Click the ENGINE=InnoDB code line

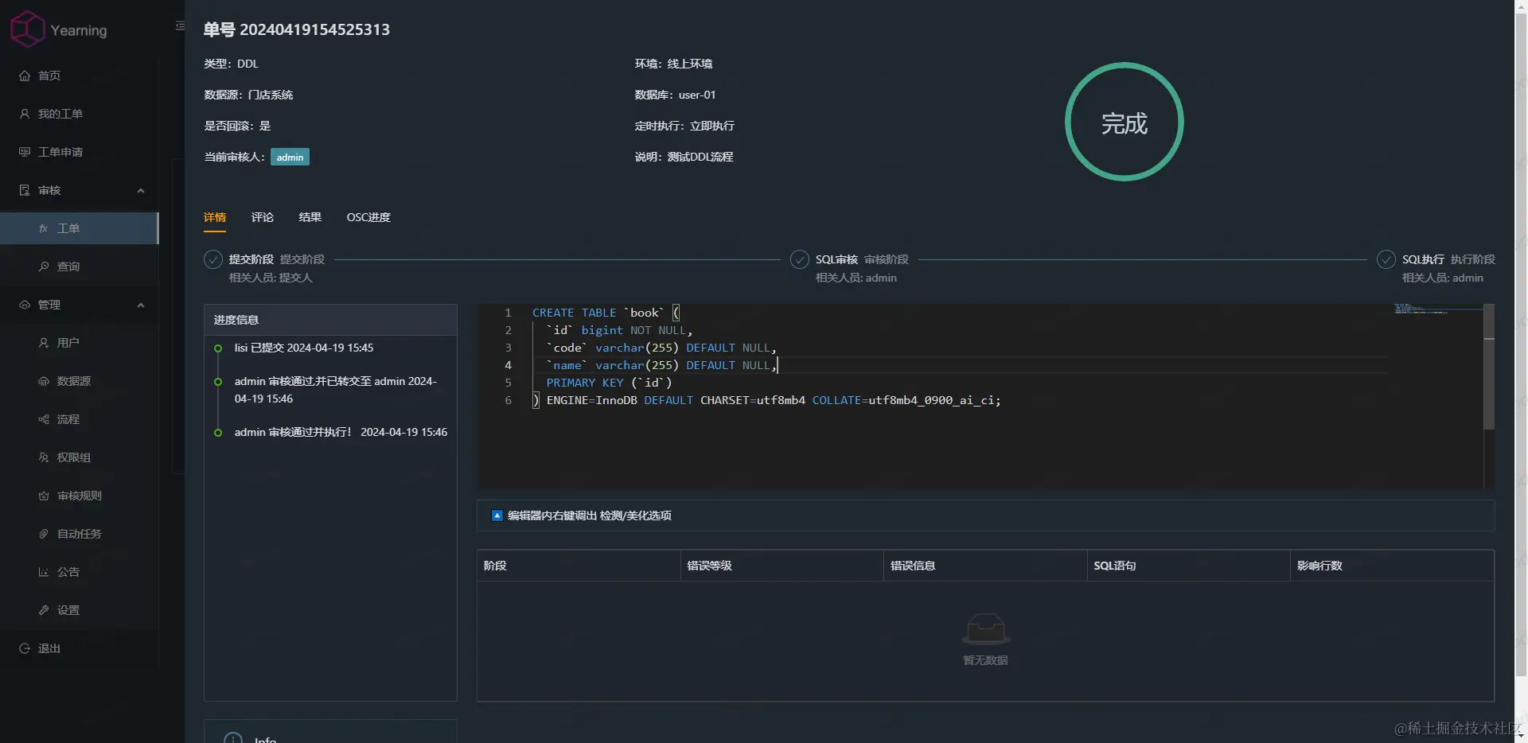pos(766,400)
